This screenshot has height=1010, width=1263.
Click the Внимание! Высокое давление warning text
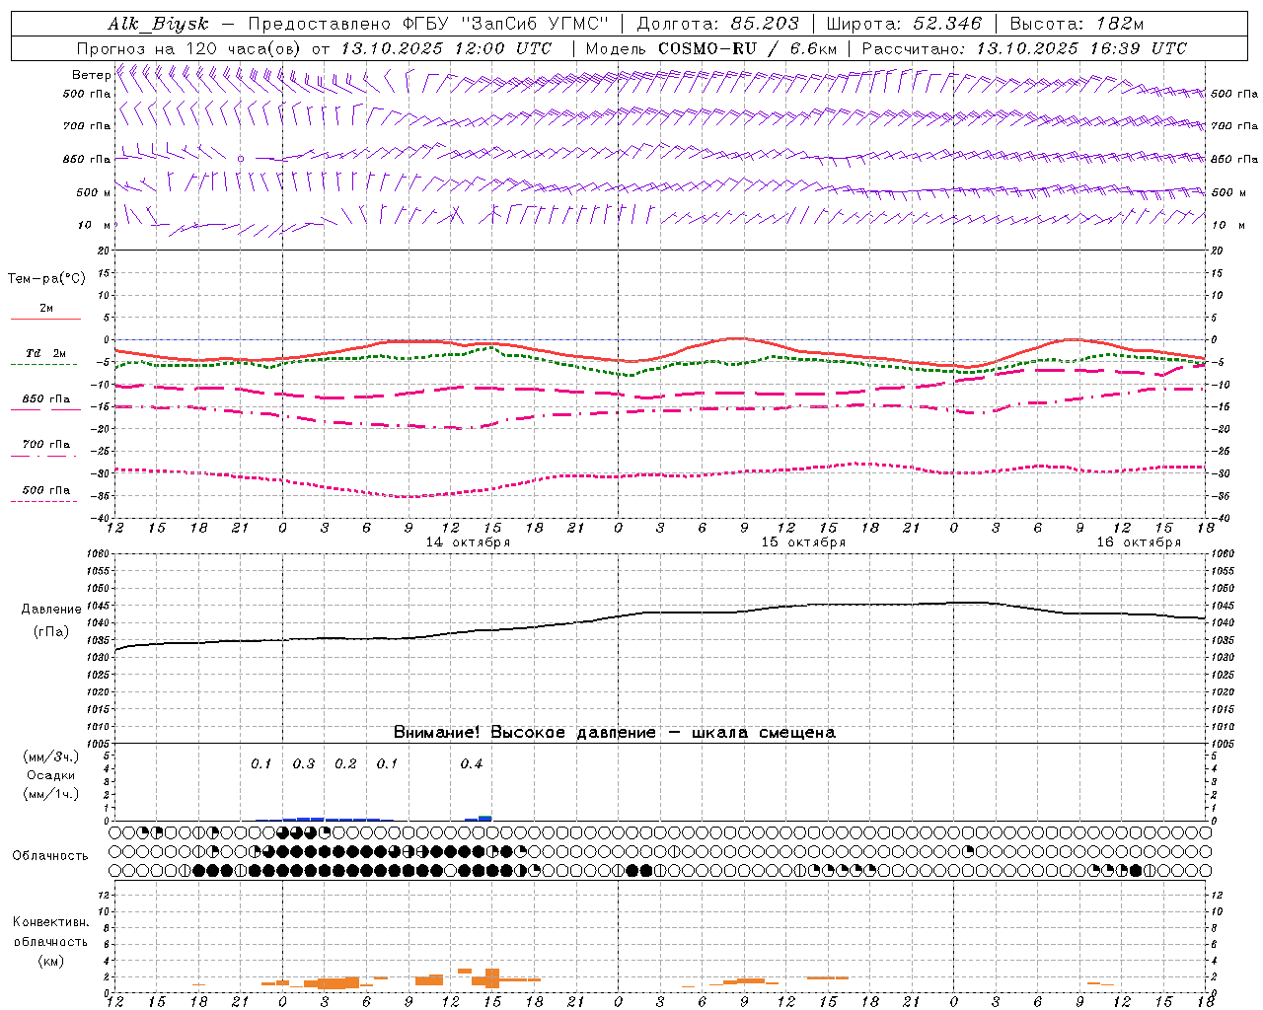[615, 733]
